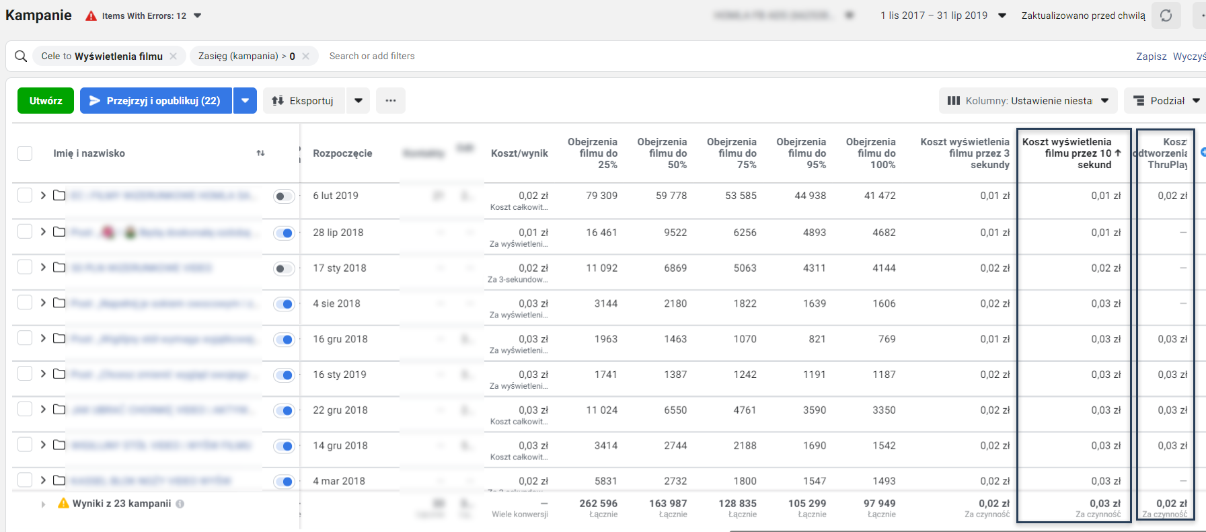Tick checkbox for the 6 lut 2019 campaign
This screenshot has width=1206, height=532.
click(25, 195)
